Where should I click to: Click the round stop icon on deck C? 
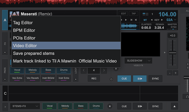110,106
